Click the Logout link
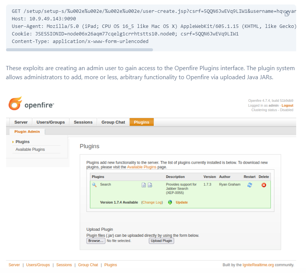Screen dimensions: 306x273 [x=287, y=106]
